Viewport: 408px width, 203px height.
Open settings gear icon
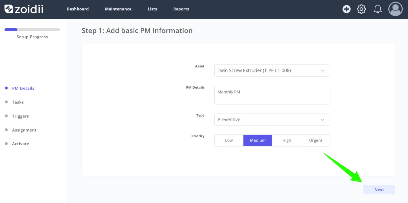click(361, 9)
